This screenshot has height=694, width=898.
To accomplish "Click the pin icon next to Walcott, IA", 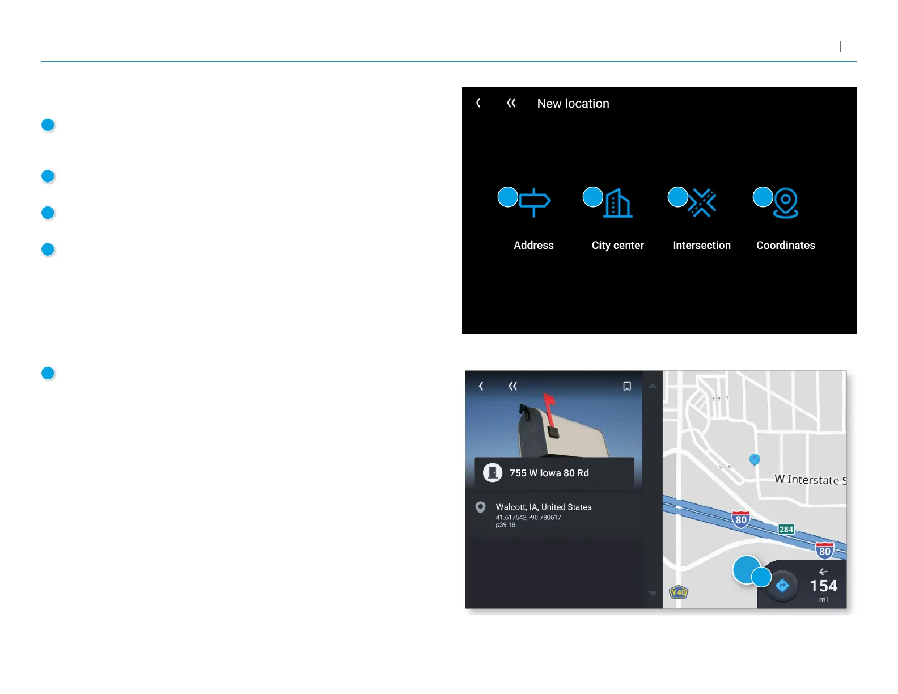I will pyautogui.click(x=481, y=507).
